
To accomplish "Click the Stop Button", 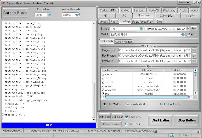I will [187, 120].
